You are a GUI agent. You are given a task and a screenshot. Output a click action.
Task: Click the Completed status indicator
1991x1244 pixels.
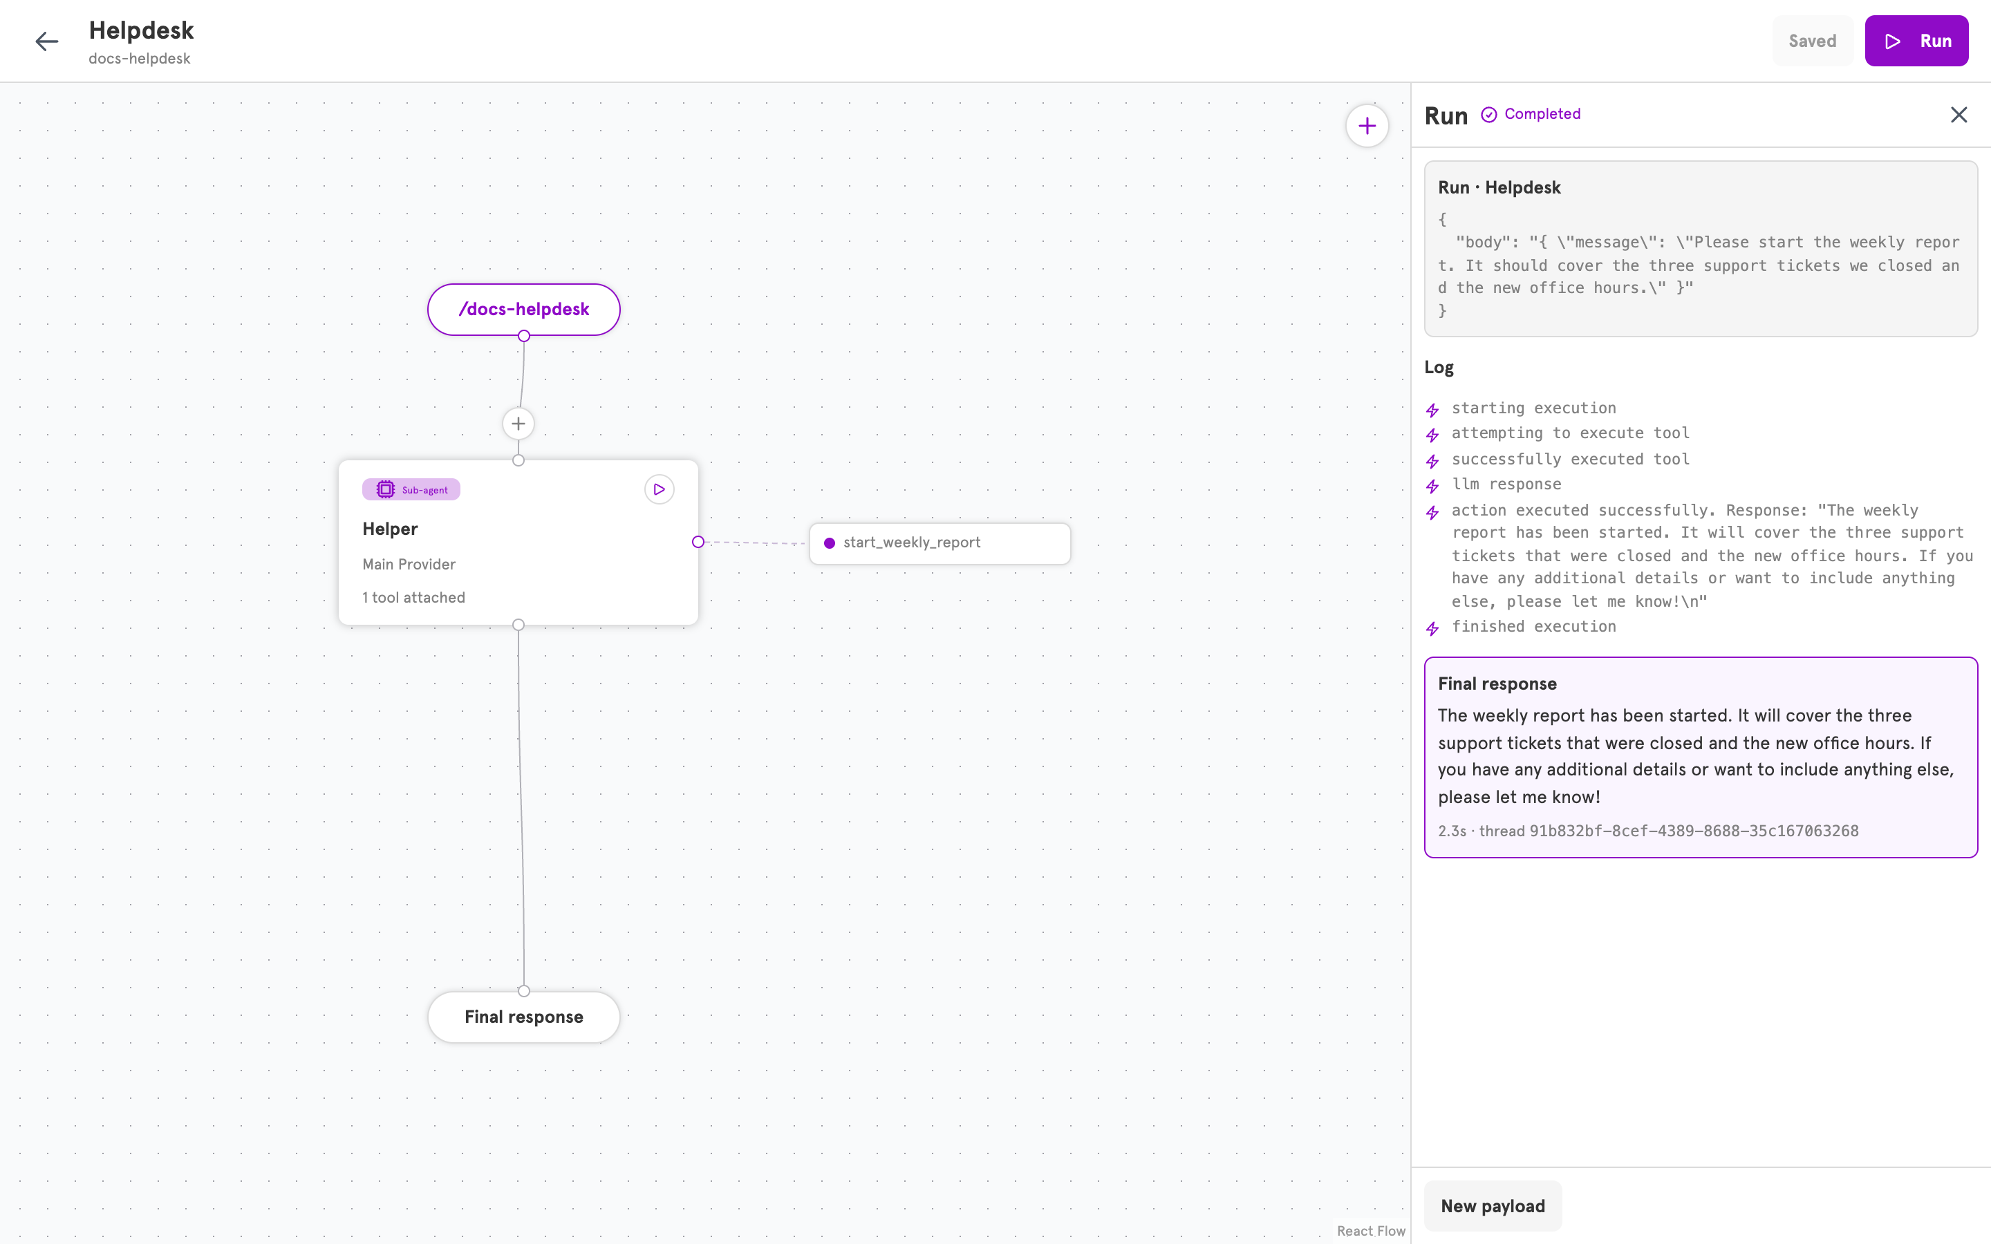point(1531,114)
